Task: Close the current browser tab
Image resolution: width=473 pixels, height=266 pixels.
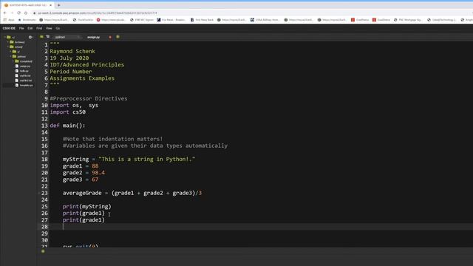Action: (50, 5)
